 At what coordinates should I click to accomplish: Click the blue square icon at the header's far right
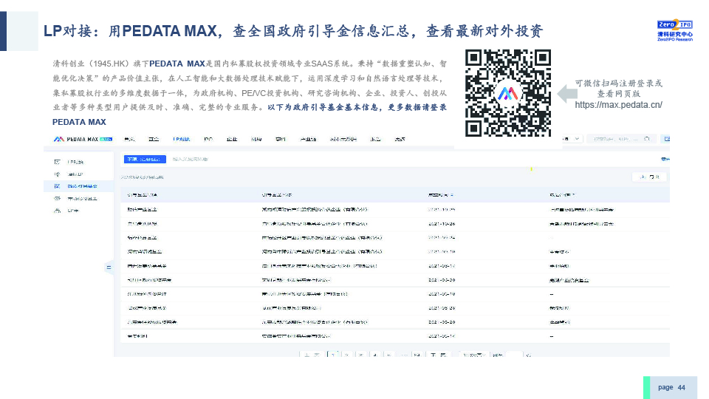tap(665, 139)
